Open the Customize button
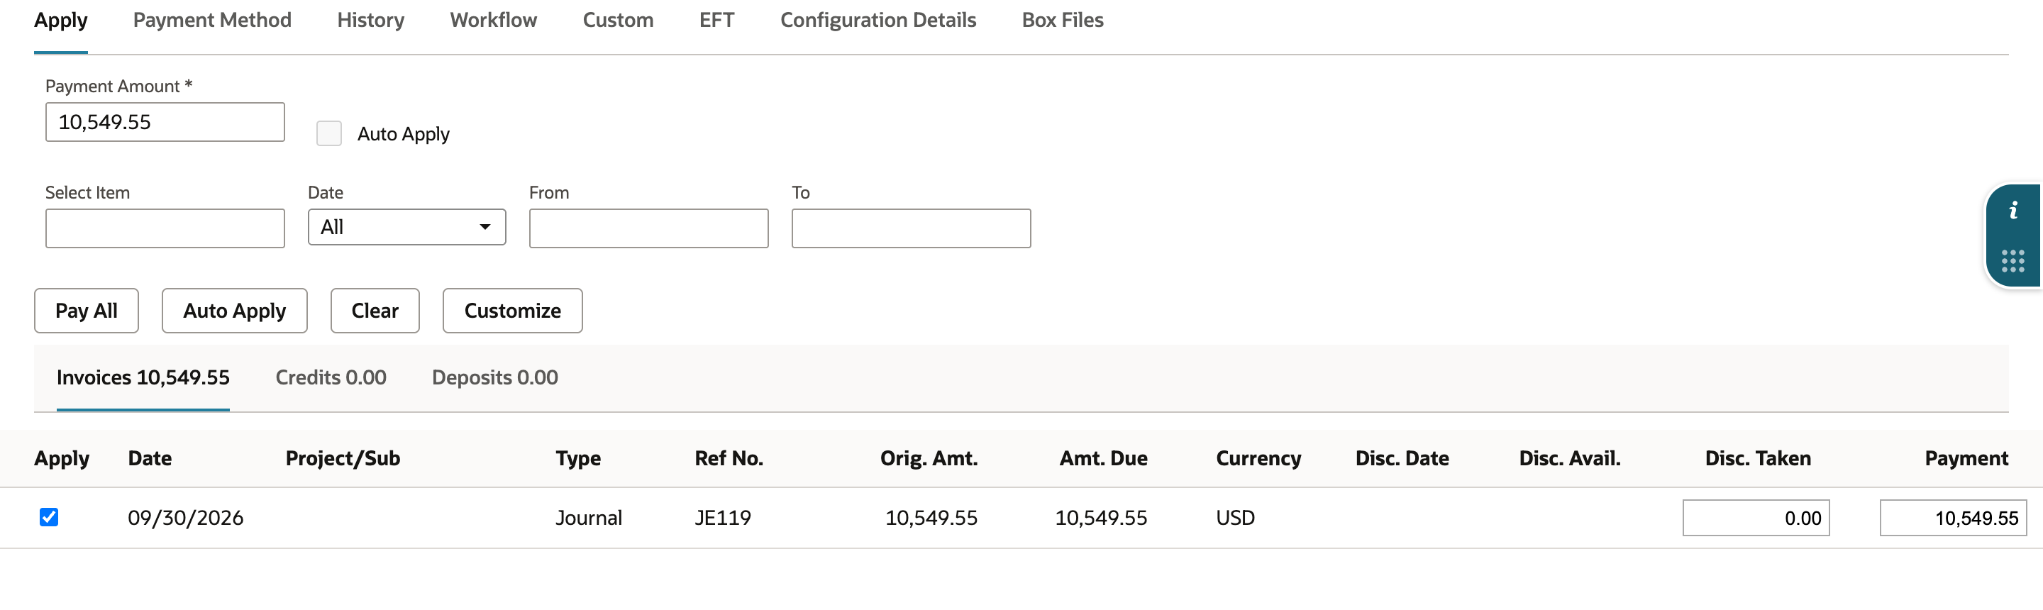This screenshot has width=2043, height=610. pyautogui.click(x=512, y=311)
